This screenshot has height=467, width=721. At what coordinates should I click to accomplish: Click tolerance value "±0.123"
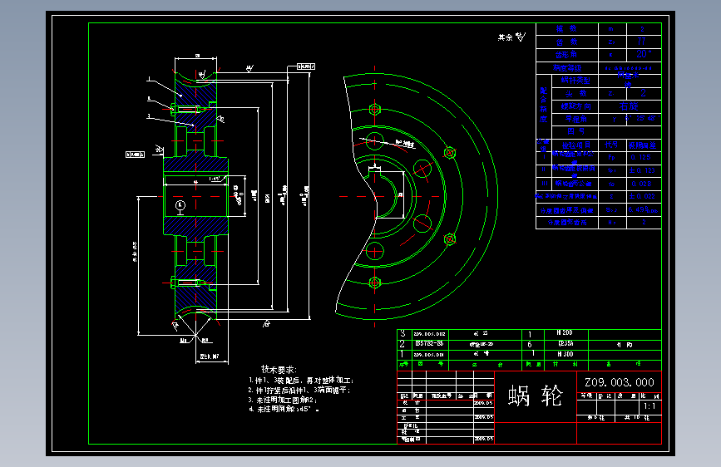642,170
